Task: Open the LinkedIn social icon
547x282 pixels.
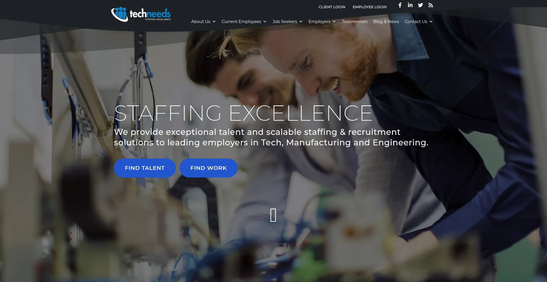Action: [410, 5]
